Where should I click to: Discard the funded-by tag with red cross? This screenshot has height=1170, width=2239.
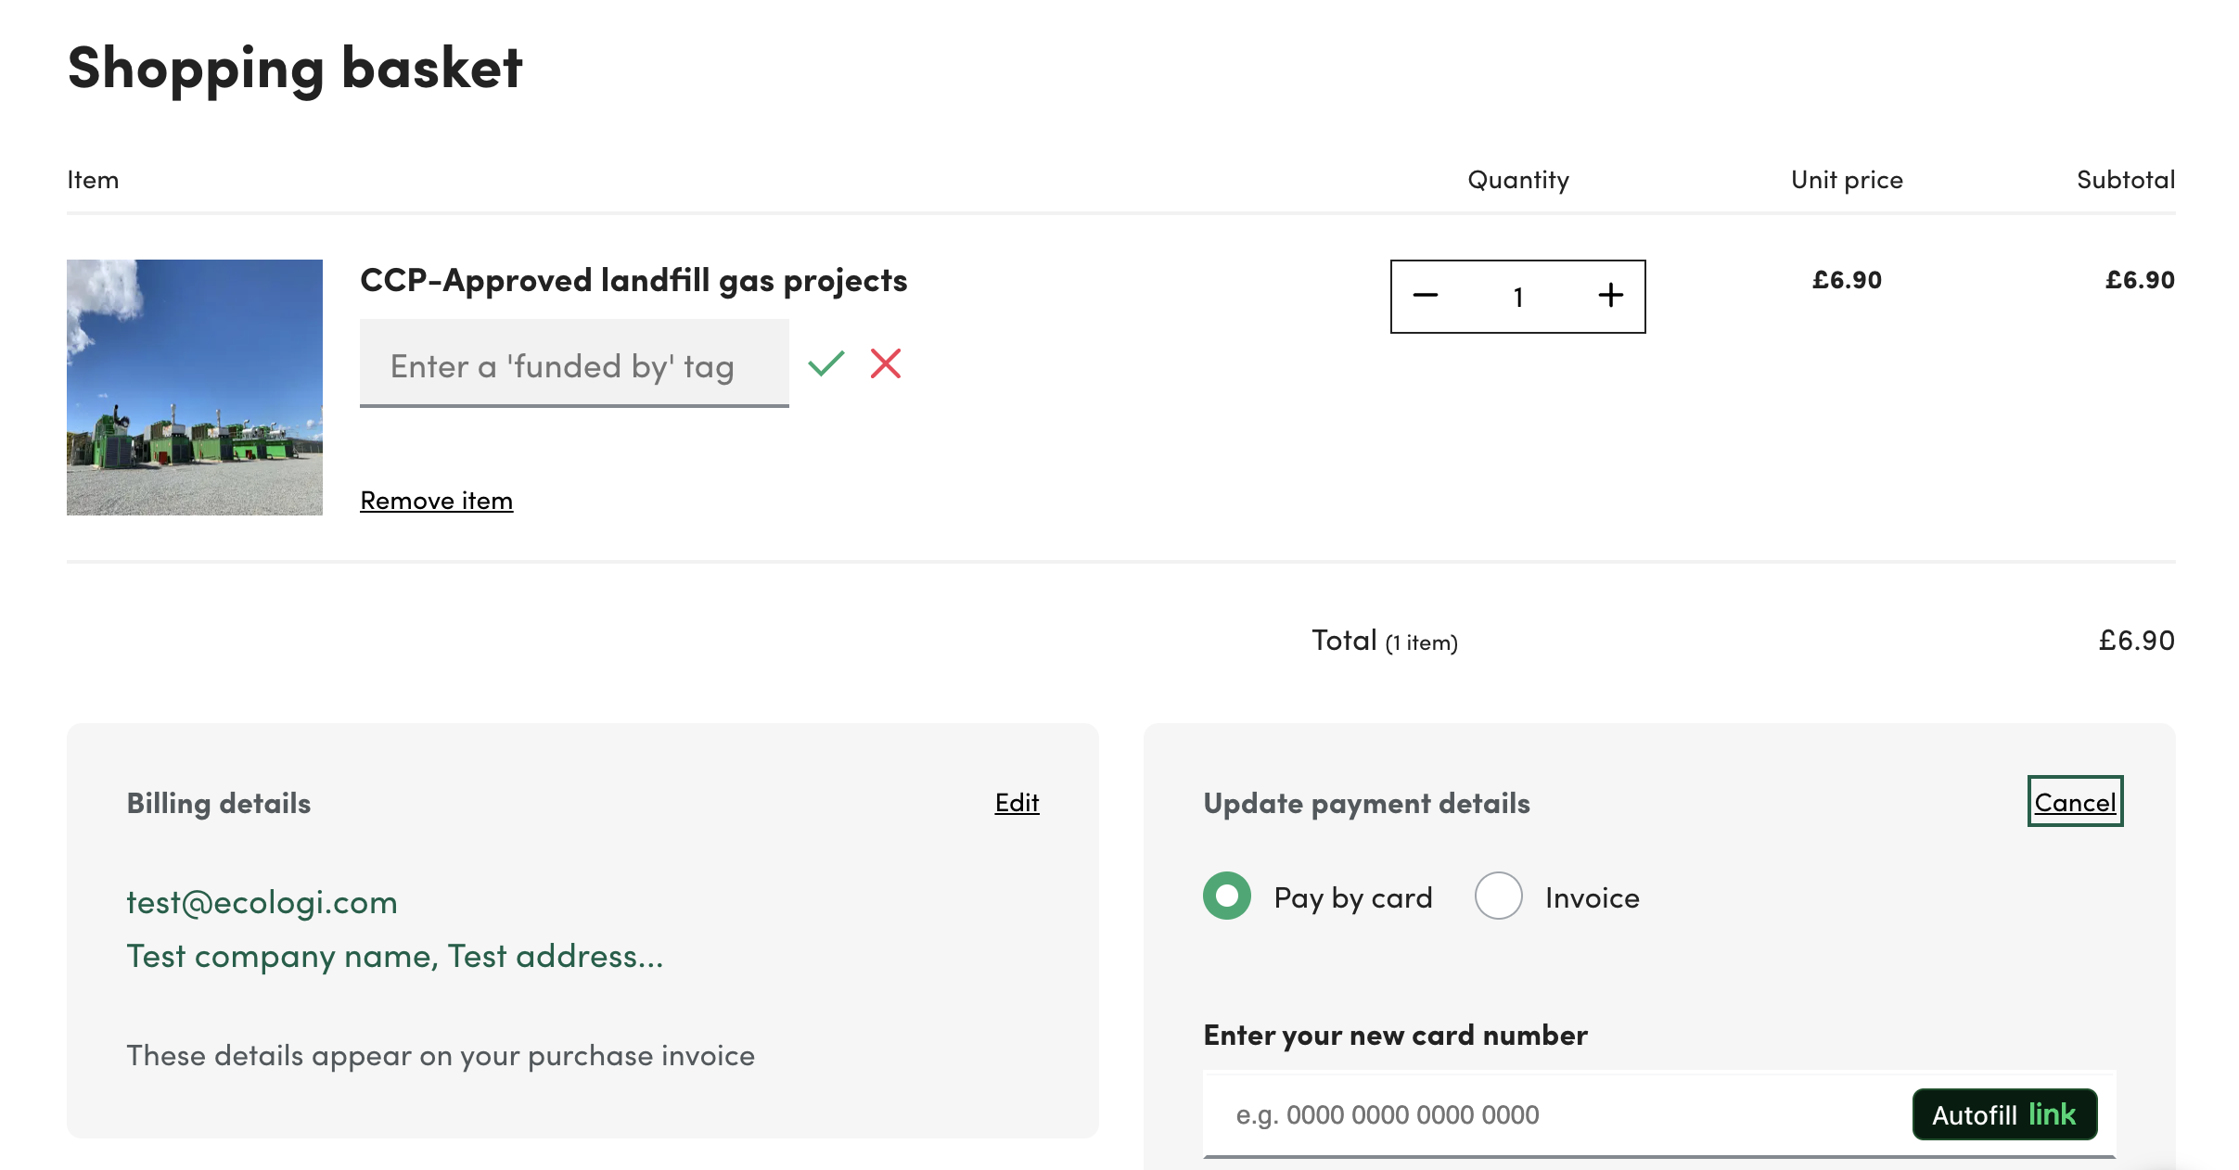tap(886, 363)
